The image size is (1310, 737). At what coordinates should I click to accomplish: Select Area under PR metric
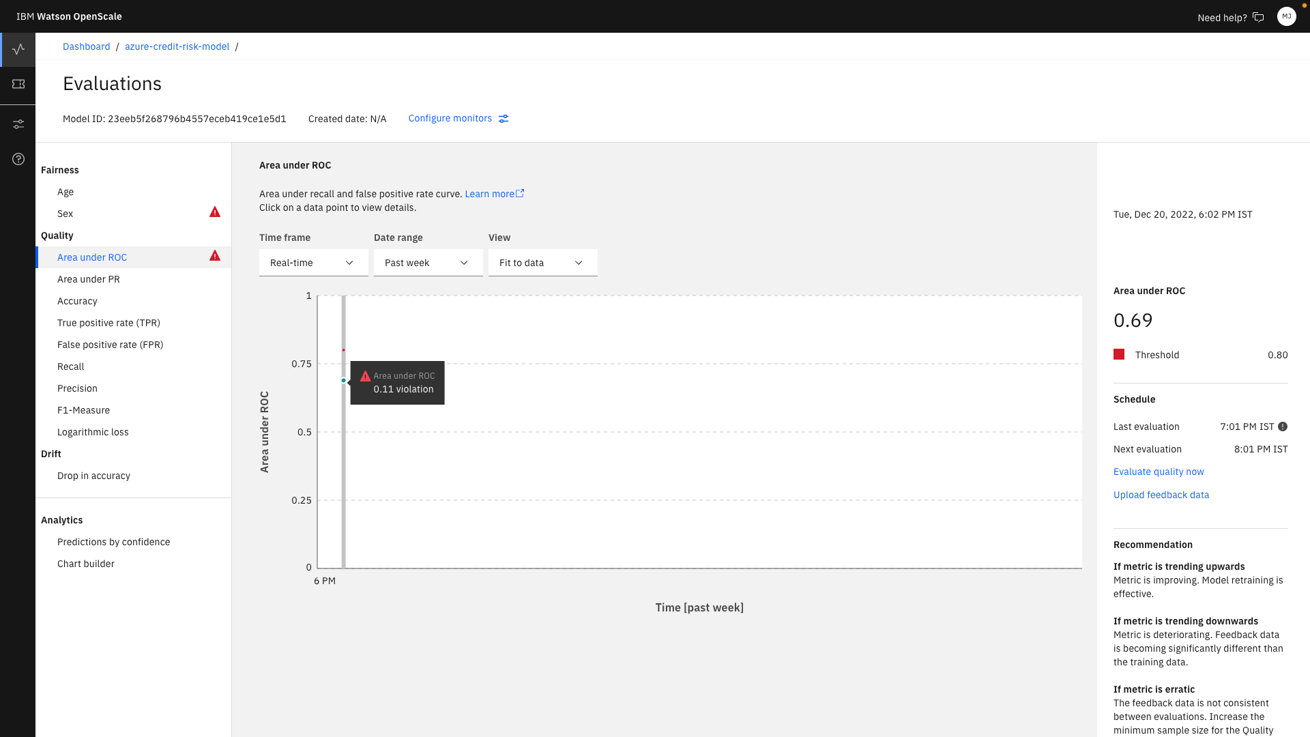point(89,279)
